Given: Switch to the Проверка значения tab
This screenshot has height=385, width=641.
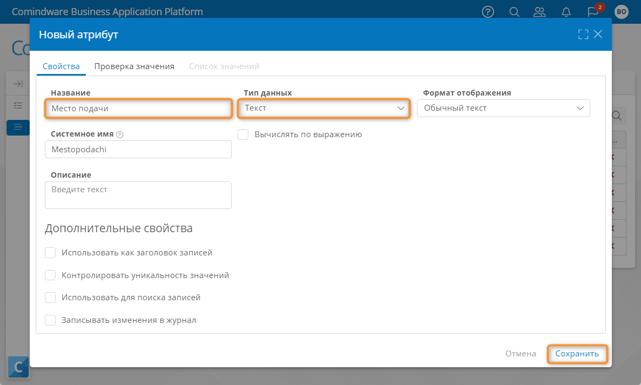Looking at the screenshot, I should (134, 66).
